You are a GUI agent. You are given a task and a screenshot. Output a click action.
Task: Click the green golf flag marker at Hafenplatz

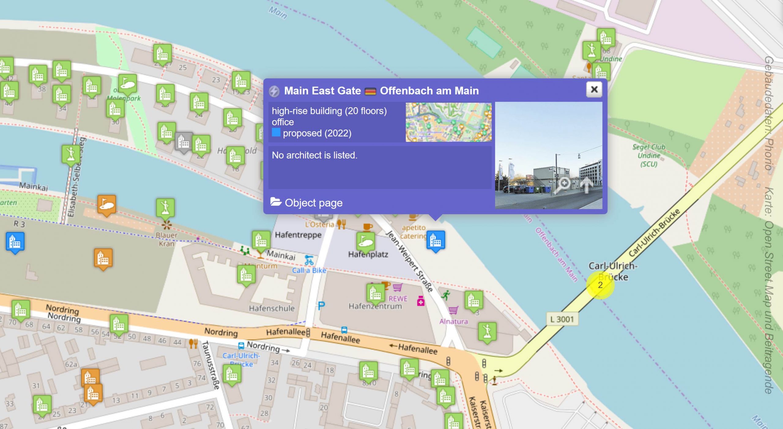click(x=365, y=241)
